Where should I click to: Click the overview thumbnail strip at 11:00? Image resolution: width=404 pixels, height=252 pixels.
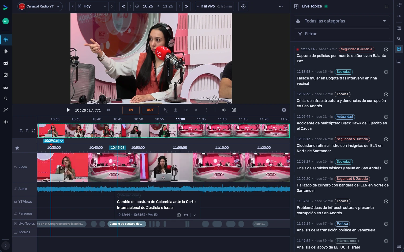[x=180, y=131]
